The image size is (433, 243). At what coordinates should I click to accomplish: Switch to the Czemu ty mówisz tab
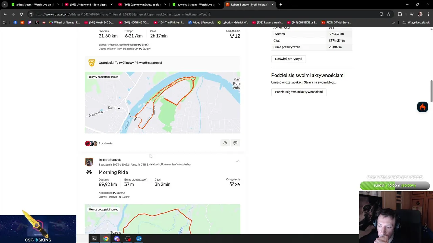141,5
